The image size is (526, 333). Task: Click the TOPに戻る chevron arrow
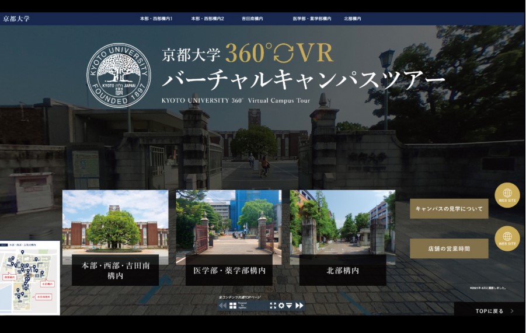pos(512,311)
